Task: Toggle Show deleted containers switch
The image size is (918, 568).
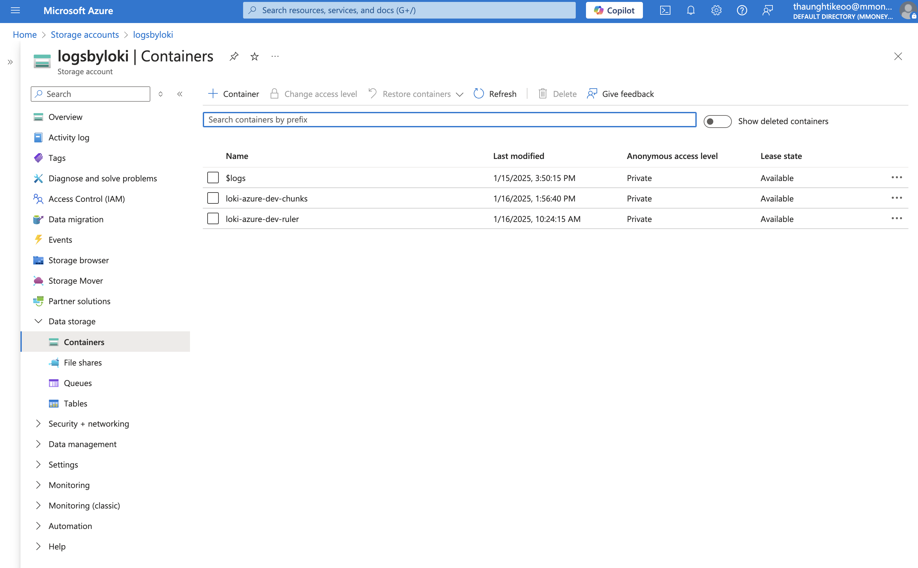Action: click(717, 121)
